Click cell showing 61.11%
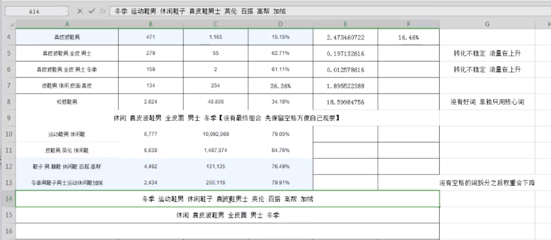 pyautogui.click(x=280, y=69)
